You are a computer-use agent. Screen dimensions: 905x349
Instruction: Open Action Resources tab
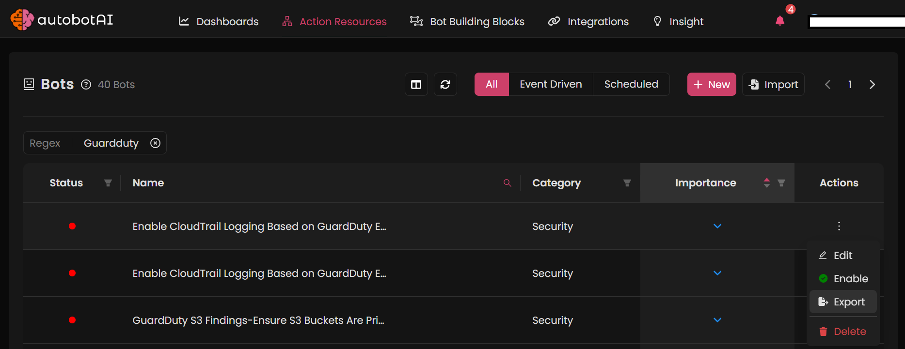tap(334, 21)
